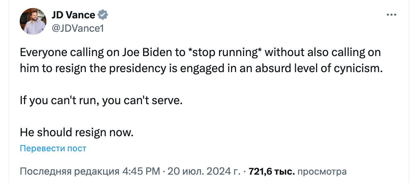Open edit history via "Последняя редакция"

69,172
